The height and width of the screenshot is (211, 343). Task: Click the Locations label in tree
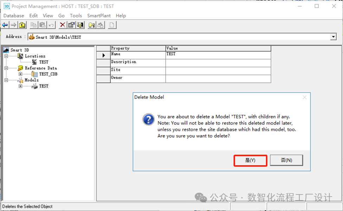35,56
